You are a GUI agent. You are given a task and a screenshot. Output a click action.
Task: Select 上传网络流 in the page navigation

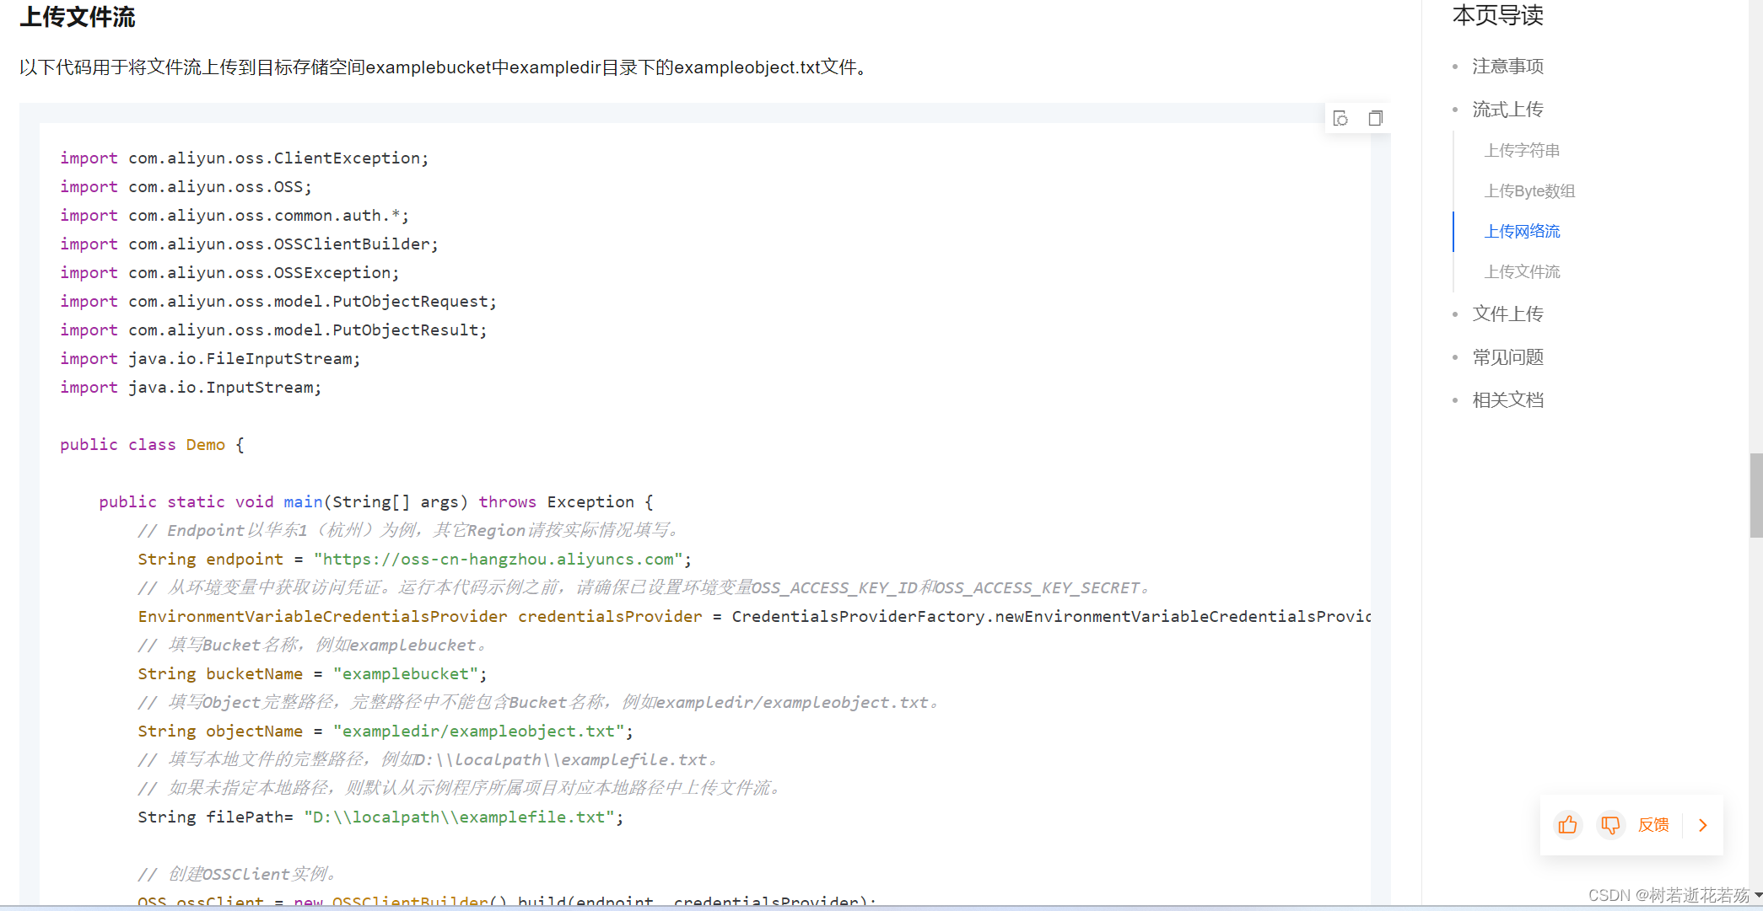pyautogui.click(x=1522, y=231)
